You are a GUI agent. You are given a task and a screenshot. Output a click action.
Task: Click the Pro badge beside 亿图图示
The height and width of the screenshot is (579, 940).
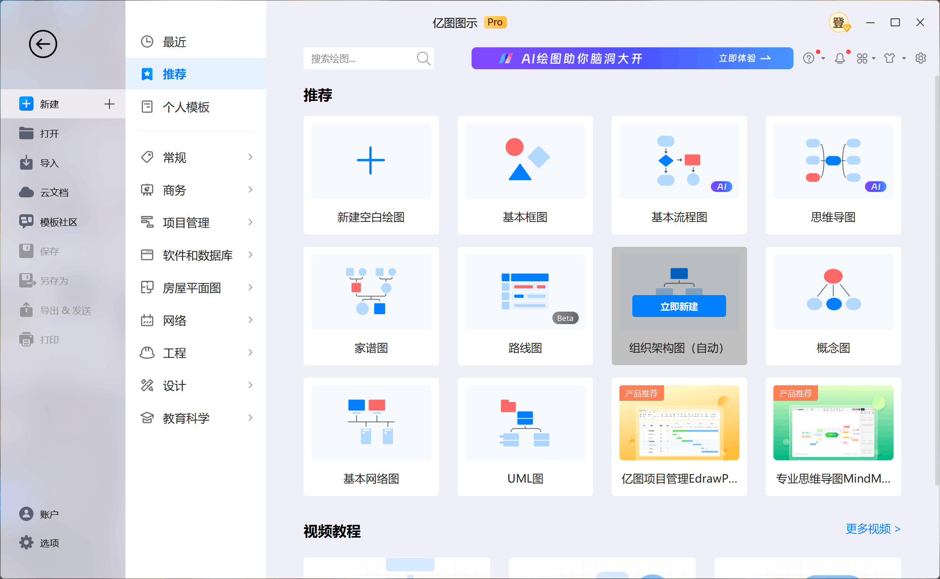point(495,22)
